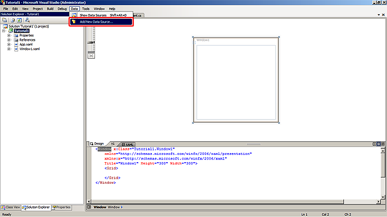Choose Show Data Sources menu entry

pyautogui.click(x=101, y=15)
